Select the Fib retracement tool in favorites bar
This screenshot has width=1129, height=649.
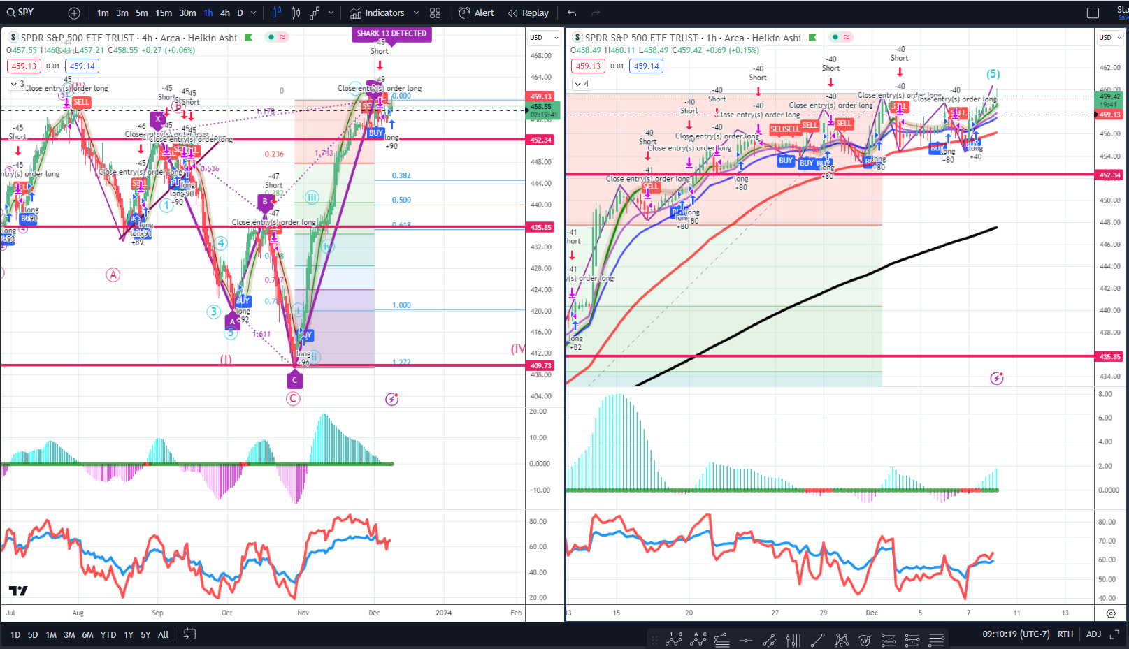click(x=722, y=639)
